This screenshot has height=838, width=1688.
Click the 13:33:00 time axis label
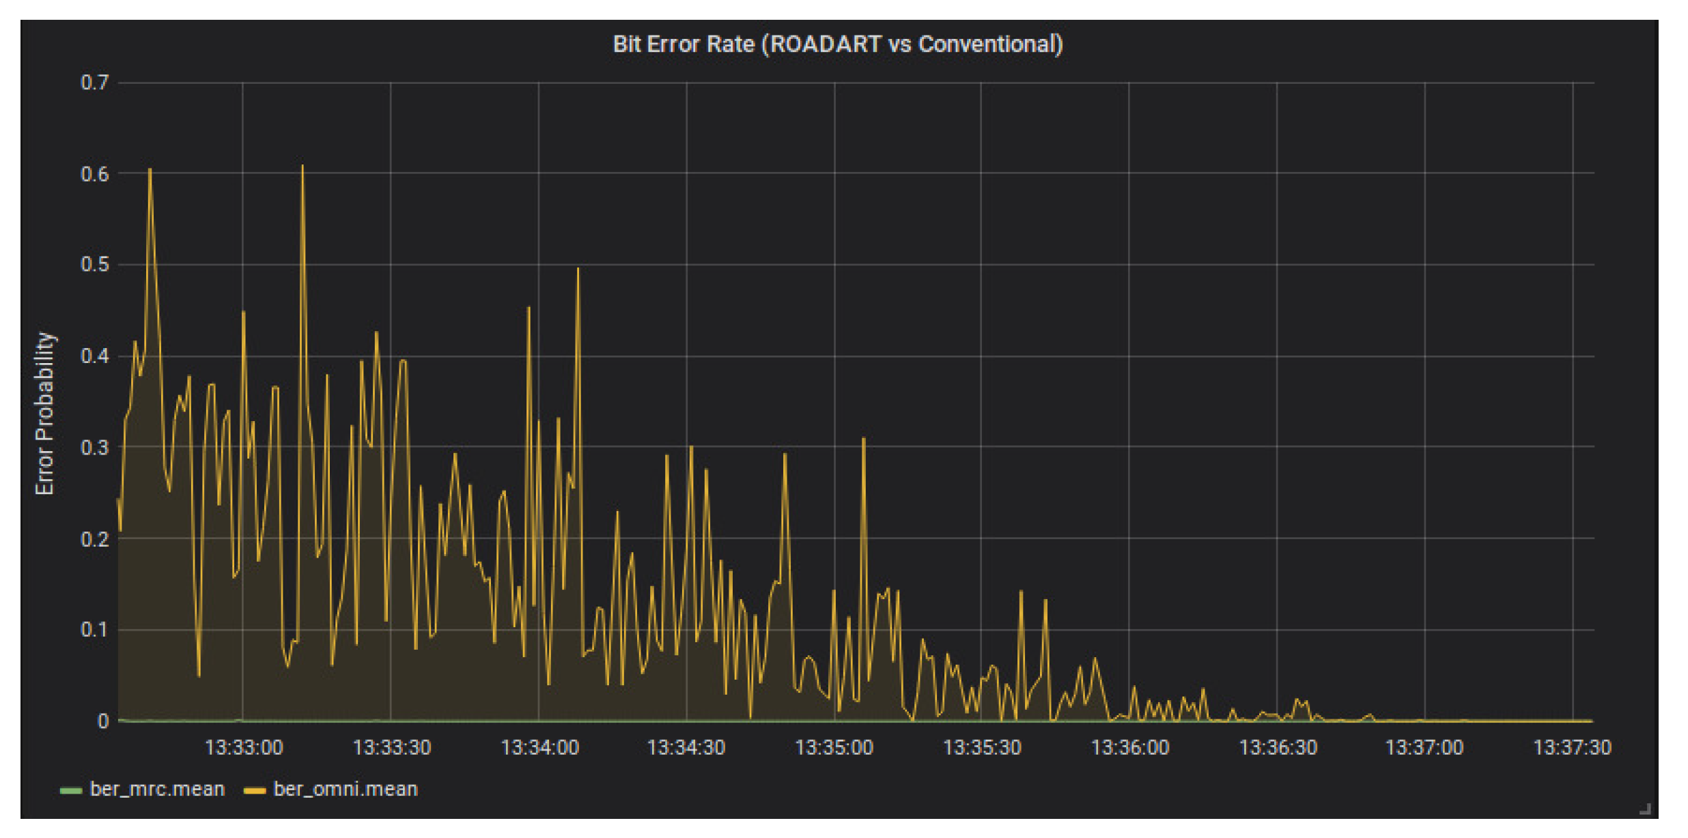244,747
